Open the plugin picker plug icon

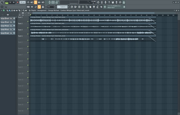[94, 7]
